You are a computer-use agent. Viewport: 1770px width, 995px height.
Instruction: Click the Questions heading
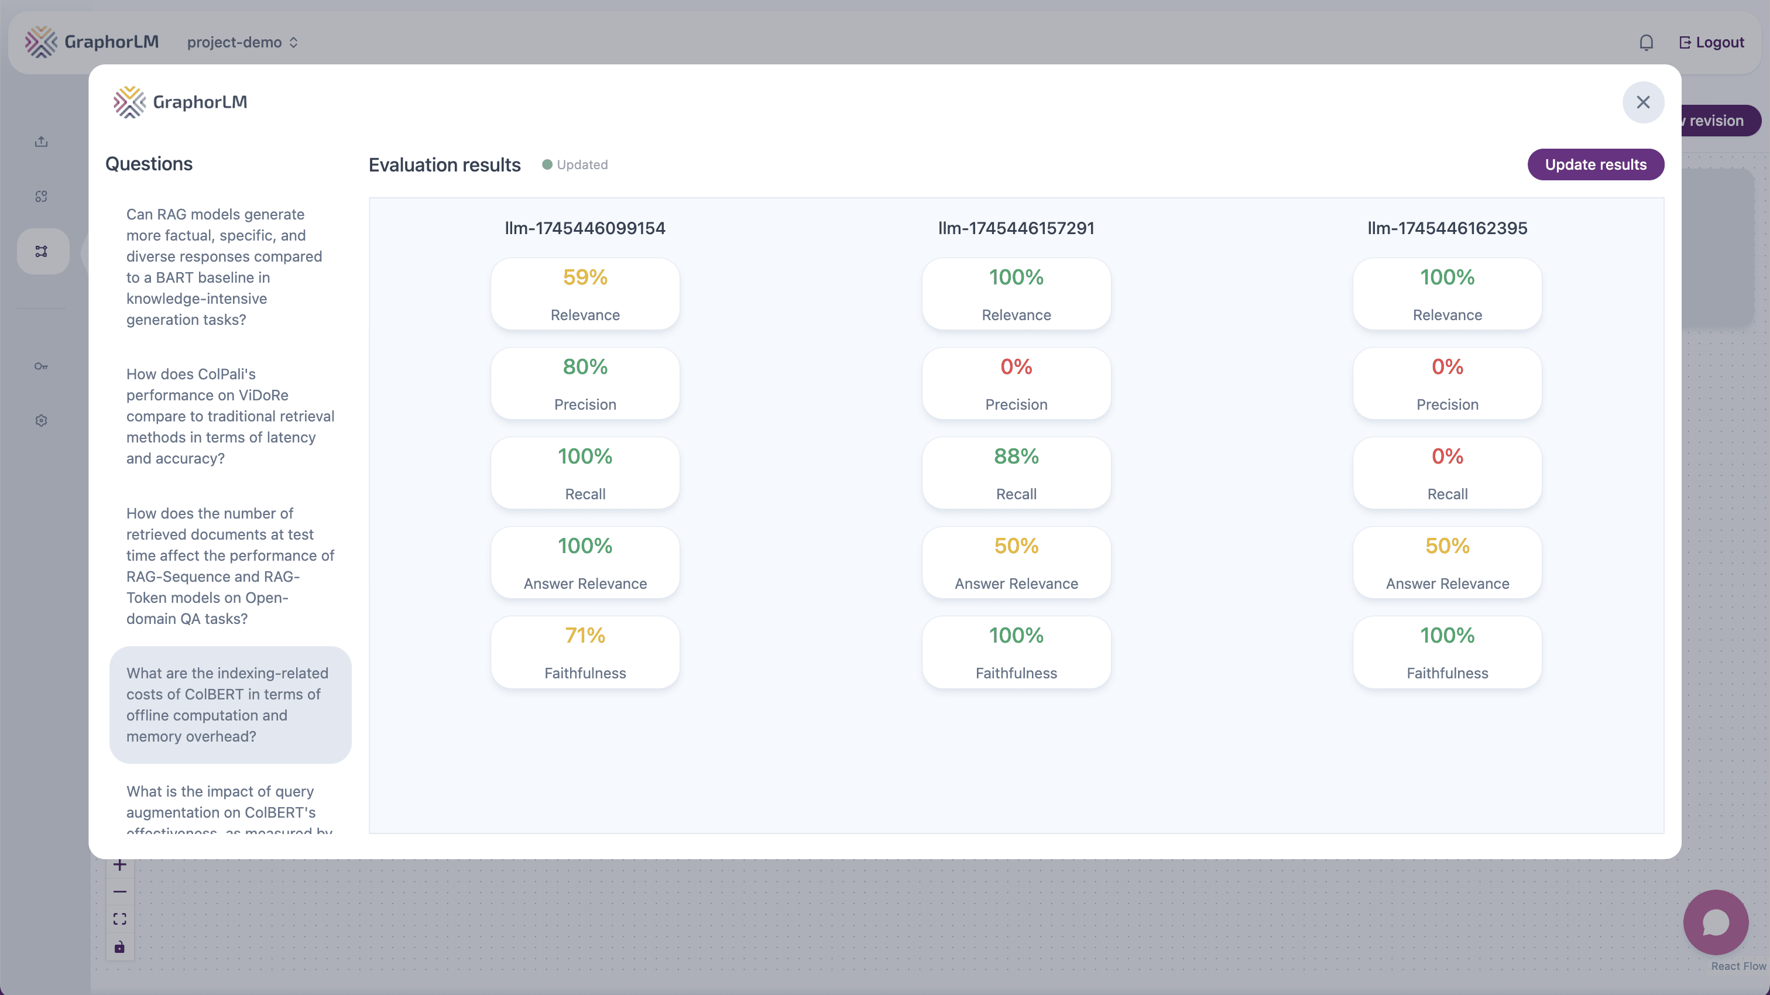(x=149, y=163)
